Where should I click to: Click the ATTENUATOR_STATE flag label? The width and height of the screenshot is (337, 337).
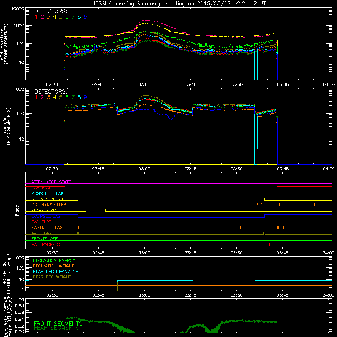coord(51,182)
